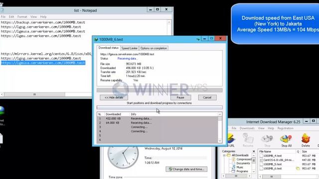Open the File menu in Internet Download Manager
319x179 pixels.
pos(234,128)
